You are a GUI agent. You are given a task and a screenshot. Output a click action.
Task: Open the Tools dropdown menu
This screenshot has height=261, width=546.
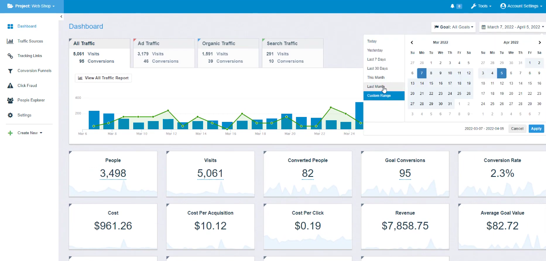481,6
